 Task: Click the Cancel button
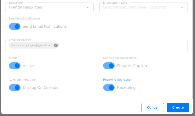click(x=153, y=108)
